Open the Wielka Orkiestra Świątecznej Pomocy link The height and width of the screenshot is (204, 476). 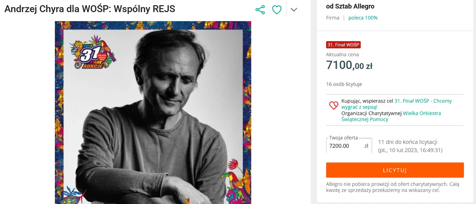click(x=422, y=113)
